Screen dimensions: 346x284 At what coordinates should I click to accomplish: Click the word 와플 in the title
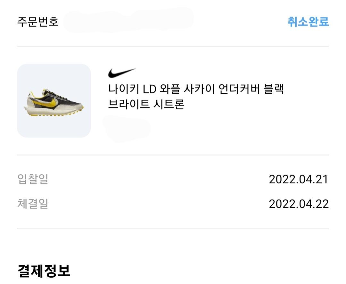(169, 89)
